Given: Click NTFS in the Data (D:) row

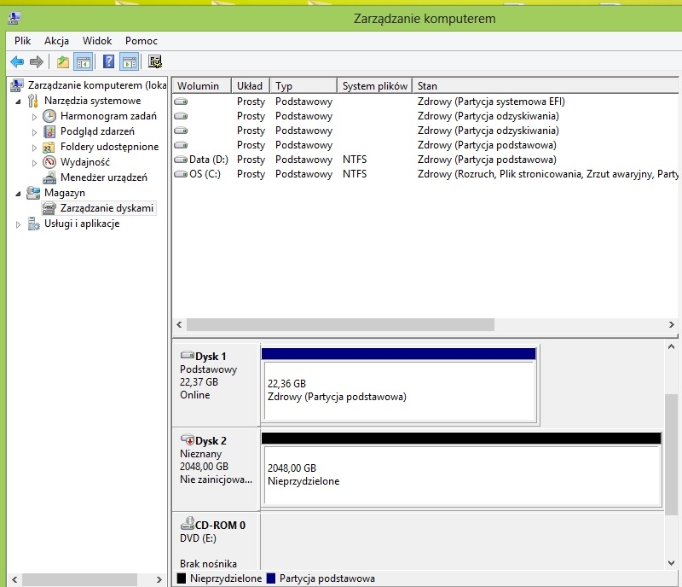Looking at the screenshot, I should pyautogui.click(x=355, y=160).
